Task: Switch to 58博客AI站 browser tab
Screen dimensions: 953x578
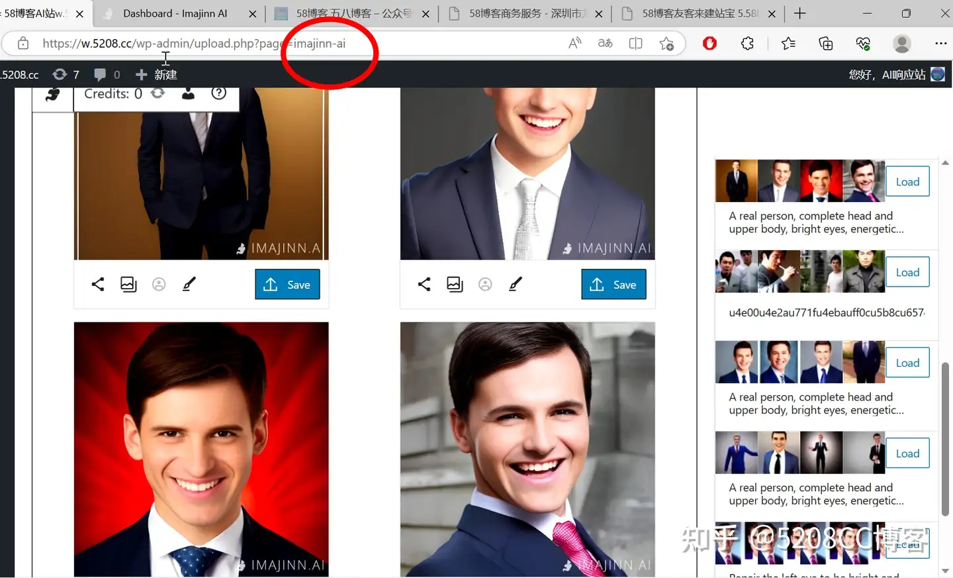Action: pyautogui.click(x=34, y=13)
